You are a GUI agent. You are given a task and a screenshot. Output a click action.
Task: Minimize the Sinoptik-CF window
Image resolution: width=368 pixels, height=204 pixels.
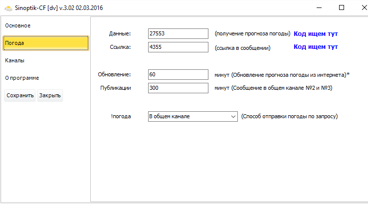click(x=319, y=8)
